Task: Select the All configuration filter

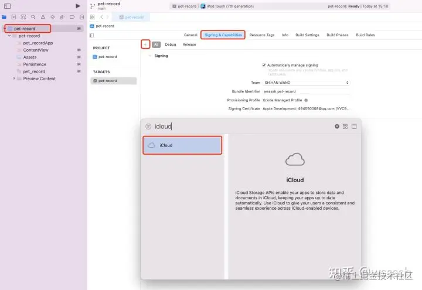Action: point(156,45)
